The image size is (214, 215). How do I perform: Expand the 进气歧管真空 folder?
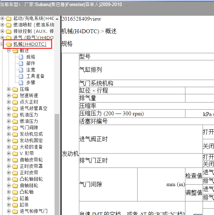pyautogui.click(x=9, y=109)
